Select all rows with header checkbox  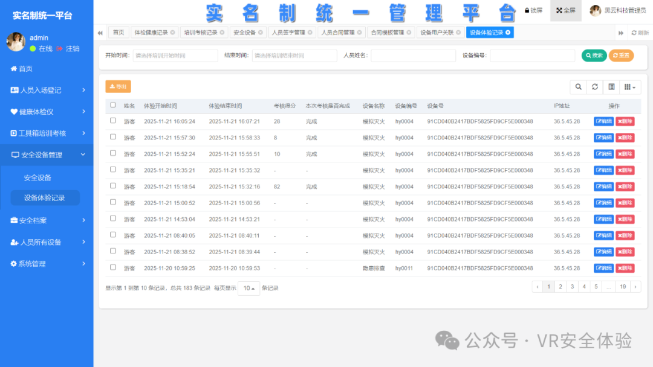pyautogui.click(x=113, y=105)
